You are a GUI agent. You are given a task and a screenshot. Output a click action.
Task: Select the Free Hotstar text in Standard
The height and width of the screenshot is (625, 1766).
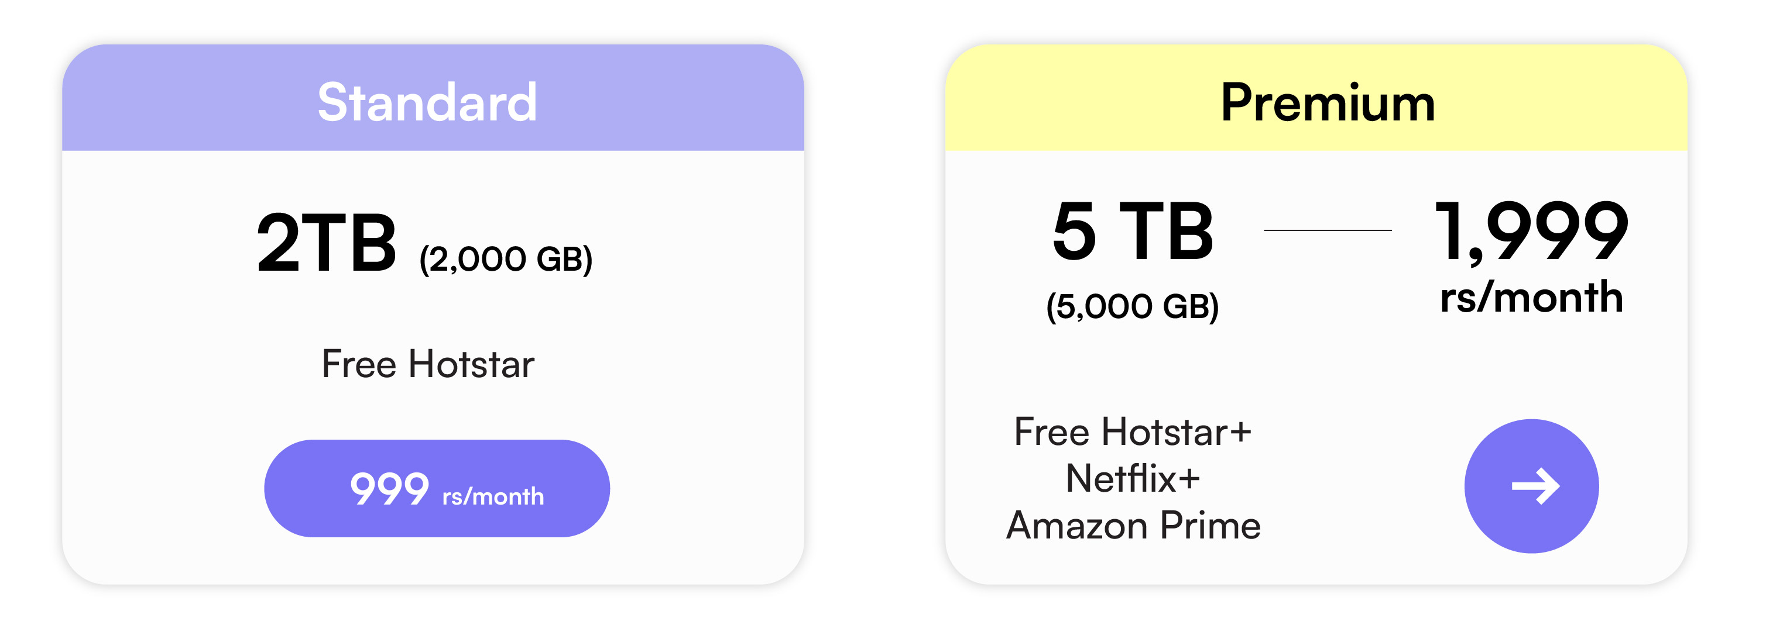click(428, 364)
